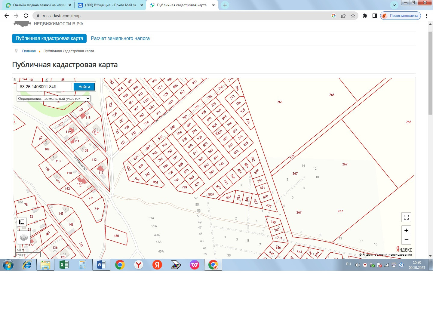Open Chrome's three-dot menu
The width and height of the screenshot is (433, 311).
[426, 16]
